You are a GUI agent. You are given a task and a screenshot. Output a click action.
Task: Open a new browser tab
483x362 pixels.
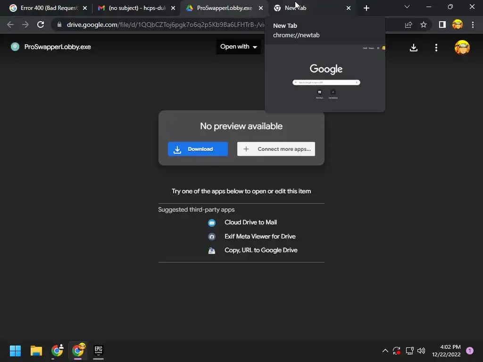pyautogui.click(x=366, y=8)
